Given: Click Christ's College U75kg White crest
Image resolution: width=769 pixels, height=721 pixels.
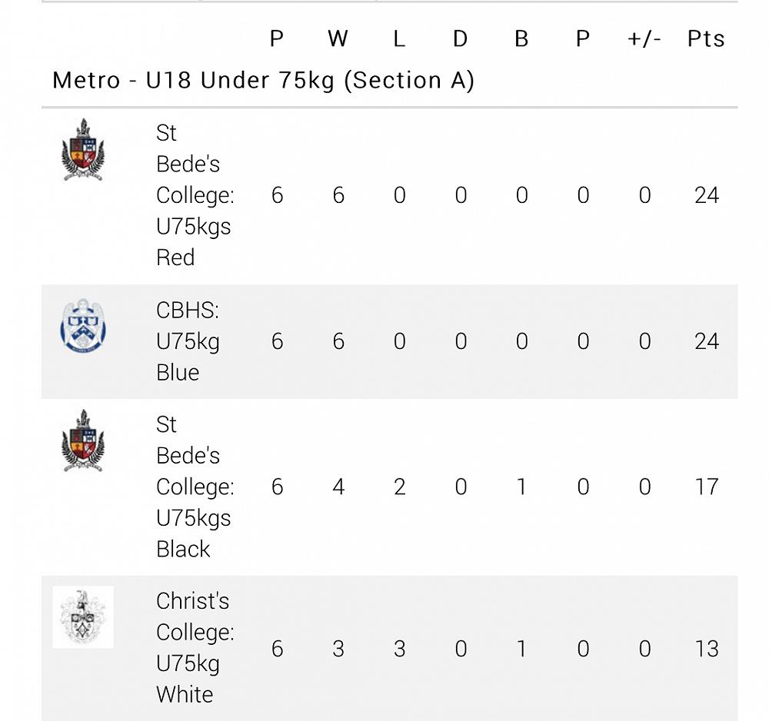Looking at the screenshot, I should (x=83, y=616).
